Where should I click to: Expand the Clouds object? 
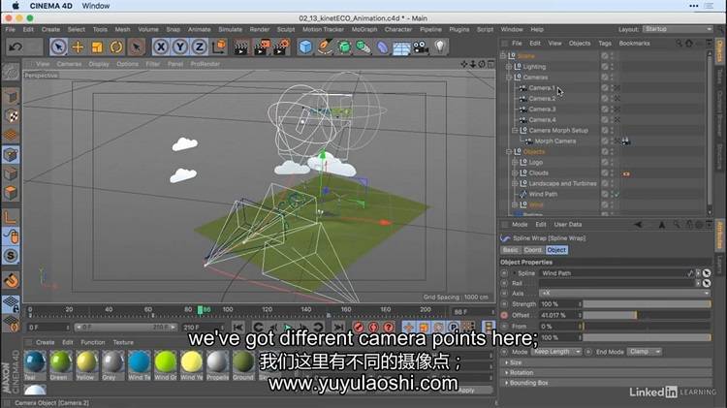(x=515, y=173)
